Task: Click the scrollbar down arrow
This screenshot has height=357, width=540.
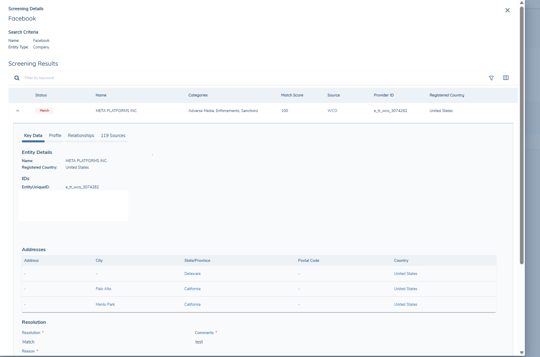Action: (x=522, y=352)
